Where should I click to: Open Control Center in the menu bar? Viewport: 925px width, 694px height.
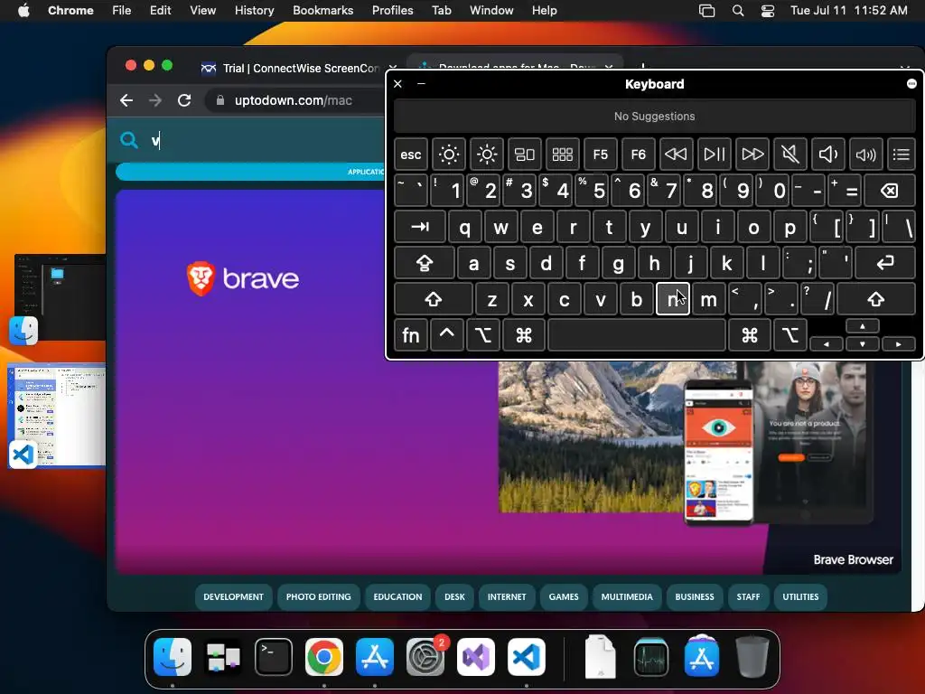[768, 11]
